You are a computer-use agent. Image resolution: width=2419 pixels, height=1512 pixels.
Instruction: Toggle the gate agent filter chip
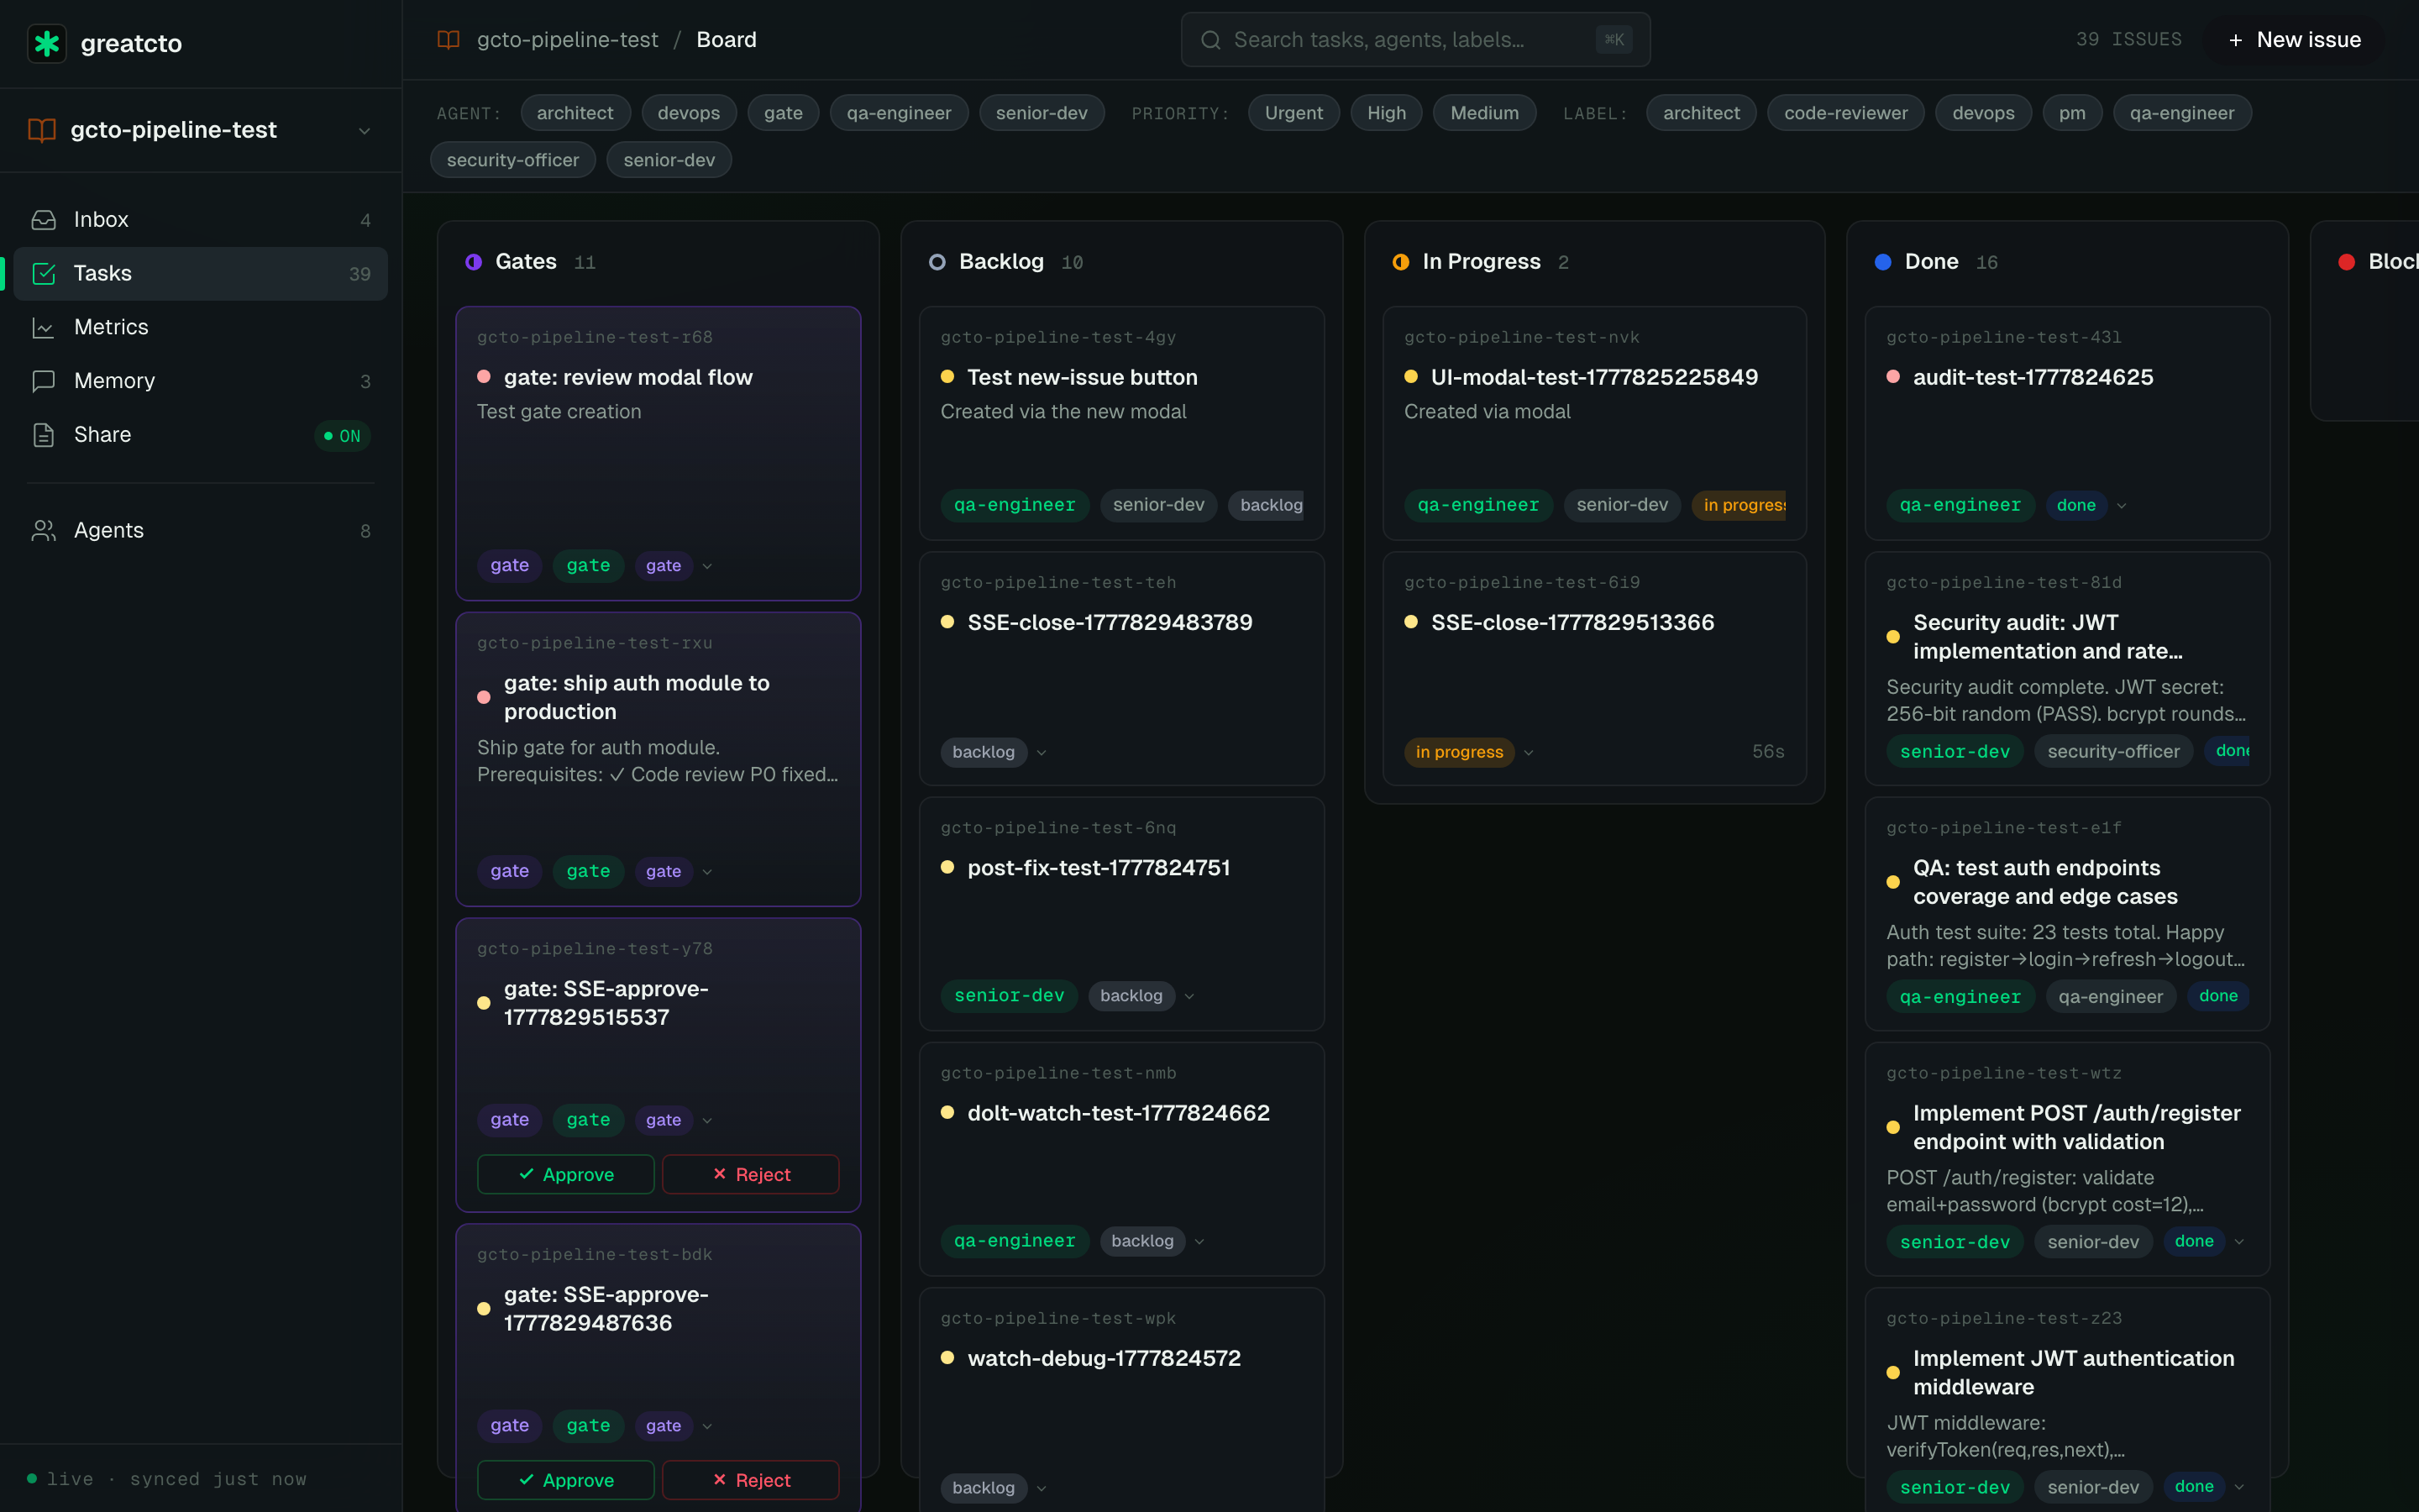(x=784, y=113)
